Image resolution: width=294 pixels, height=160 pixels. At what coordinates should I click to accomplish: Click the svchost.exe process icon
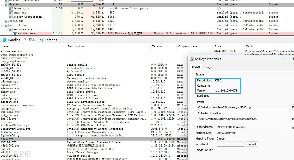coord(15,33)
